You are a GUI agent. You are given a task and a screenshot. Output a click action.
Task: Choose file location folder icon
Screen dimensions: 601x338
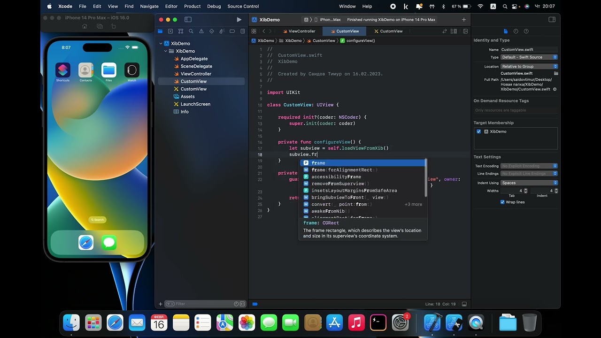pos(556,74)
